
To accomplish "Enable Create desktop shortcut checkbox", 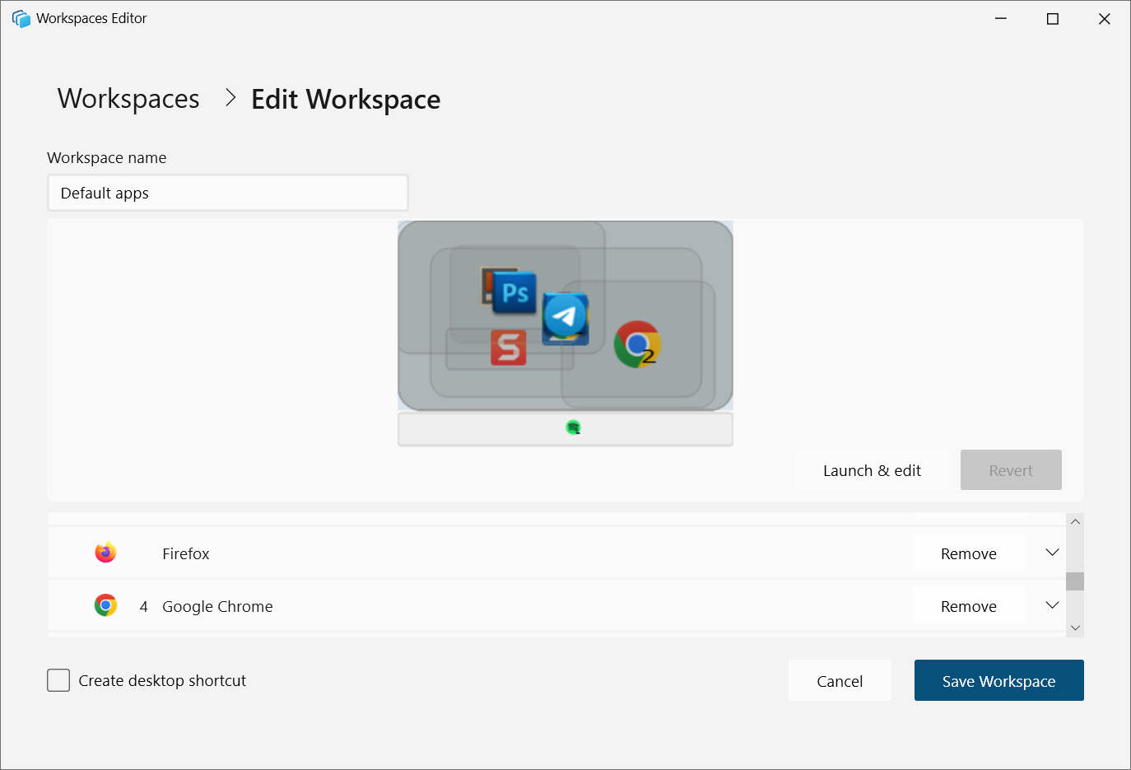I will (x=58, y=680).
